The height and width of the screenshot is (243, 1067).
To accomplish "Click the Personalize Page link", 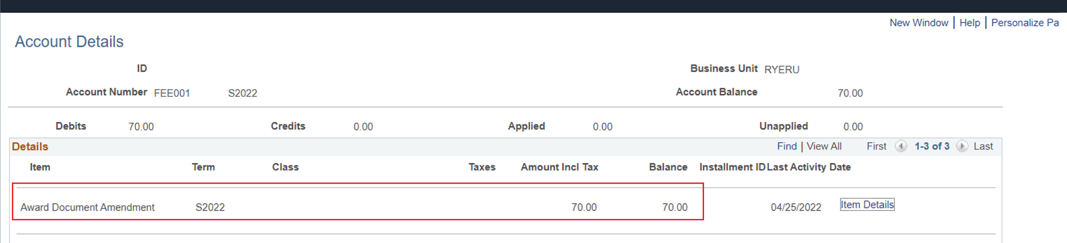I will (1024, 23).
